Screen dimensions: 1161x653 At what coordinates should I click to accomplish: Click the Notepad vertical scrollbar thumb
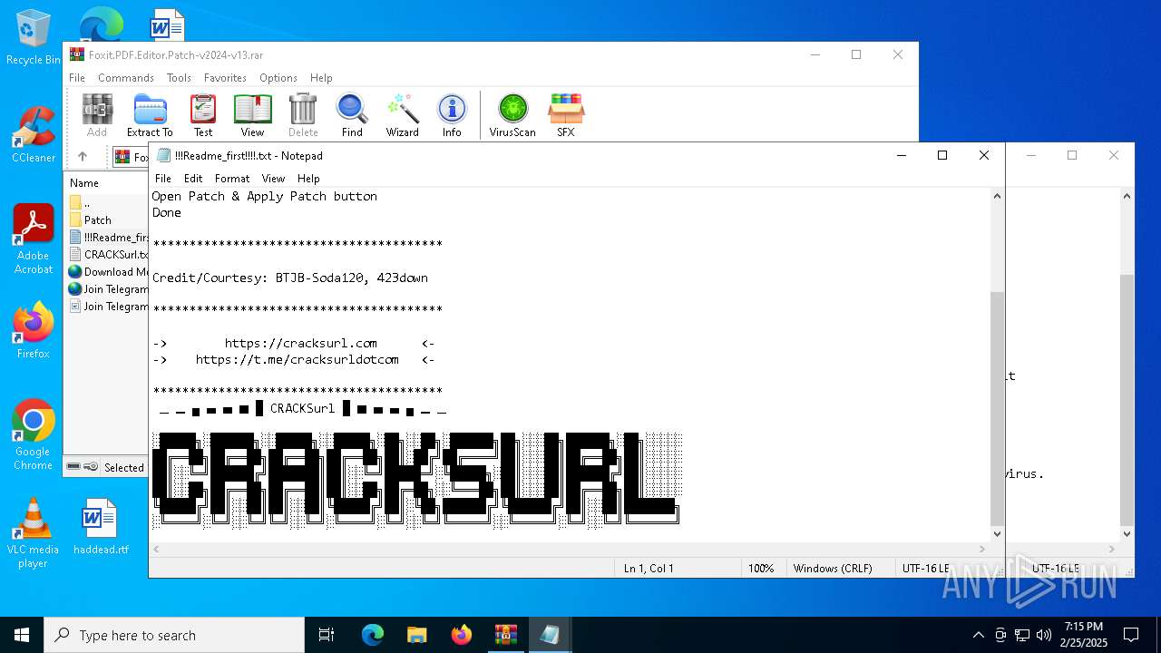(x=998, y=408)
